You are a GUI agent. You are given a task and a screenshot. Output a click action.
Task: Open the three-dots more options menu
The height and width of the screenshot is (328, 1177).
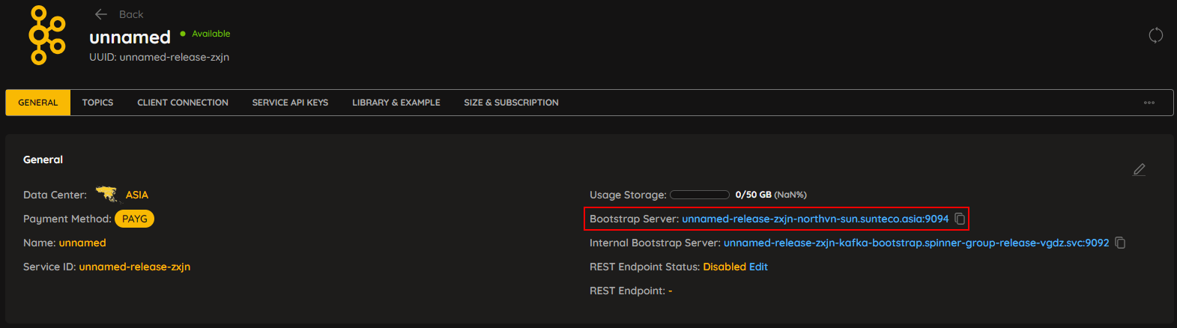1149,103
